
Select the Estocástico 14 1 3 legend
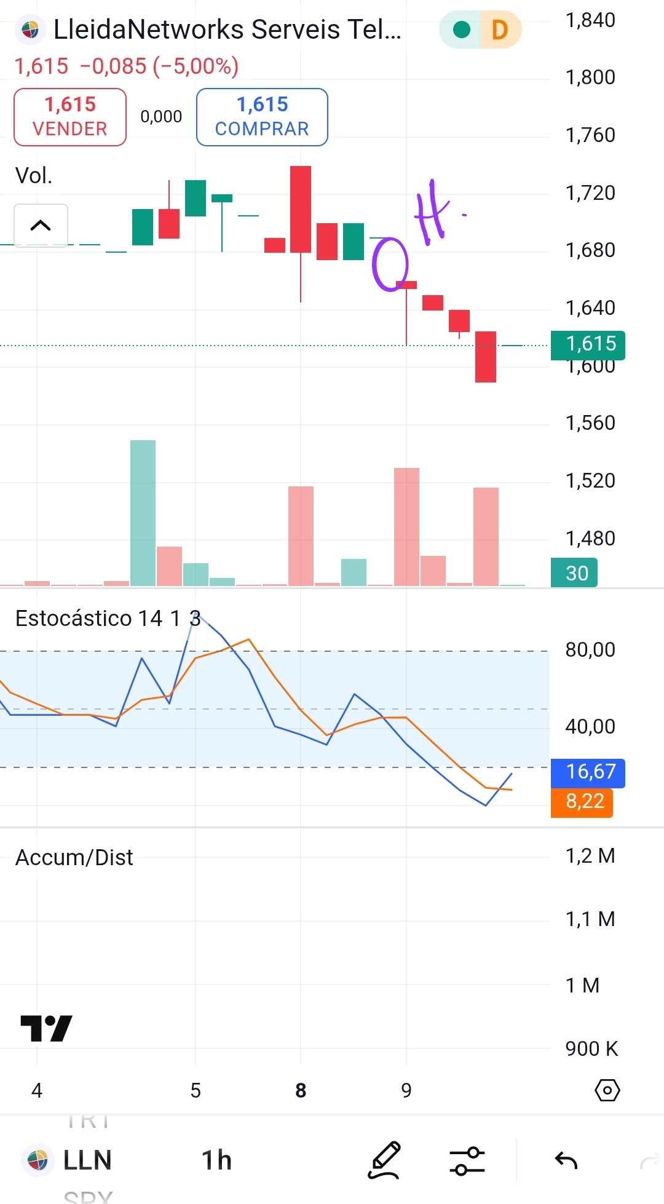pos(108,618)
